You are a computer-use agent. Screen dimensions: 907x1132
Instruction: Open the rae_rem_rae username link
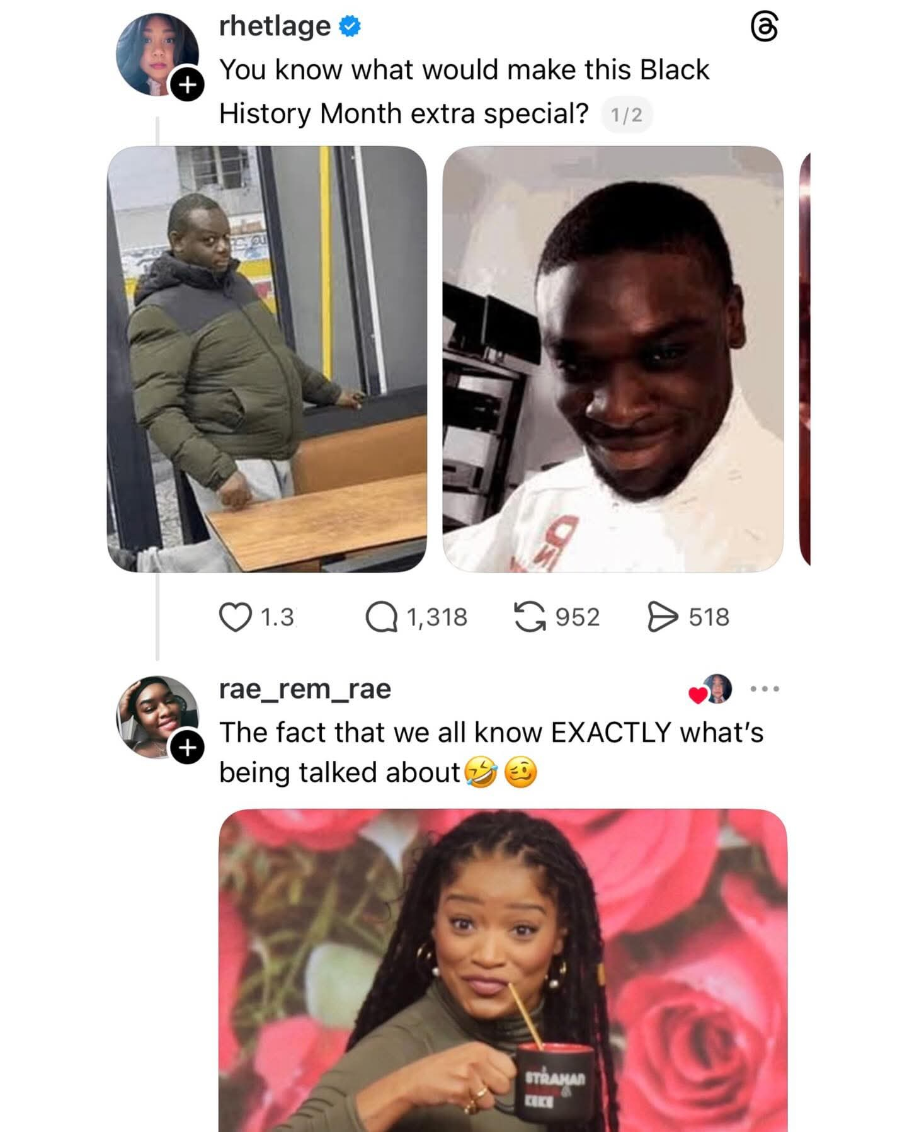(x=305, y=689)
